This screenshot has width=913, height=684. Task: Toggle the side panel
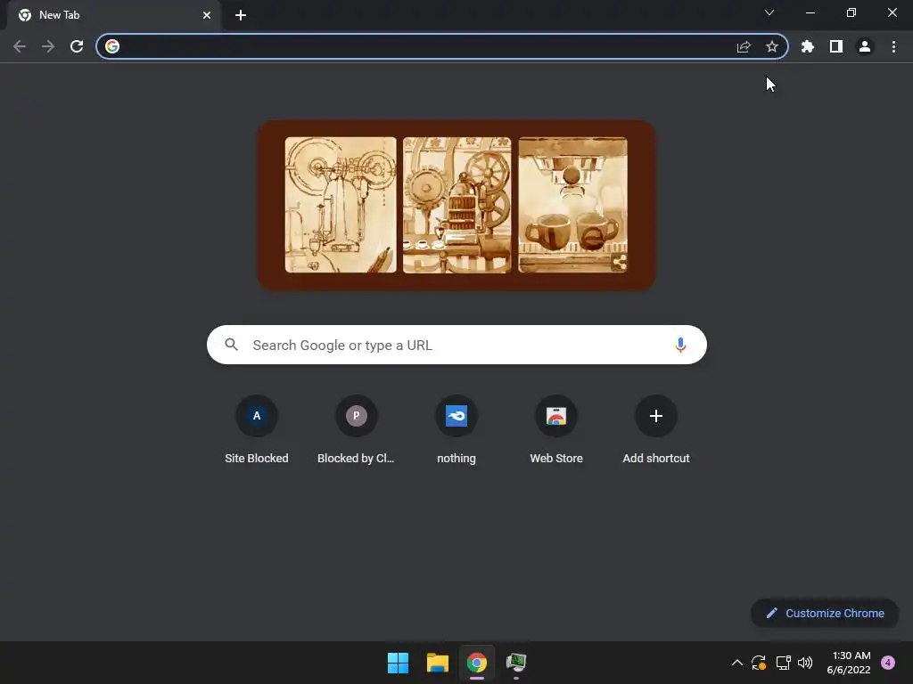pos(836,46)
